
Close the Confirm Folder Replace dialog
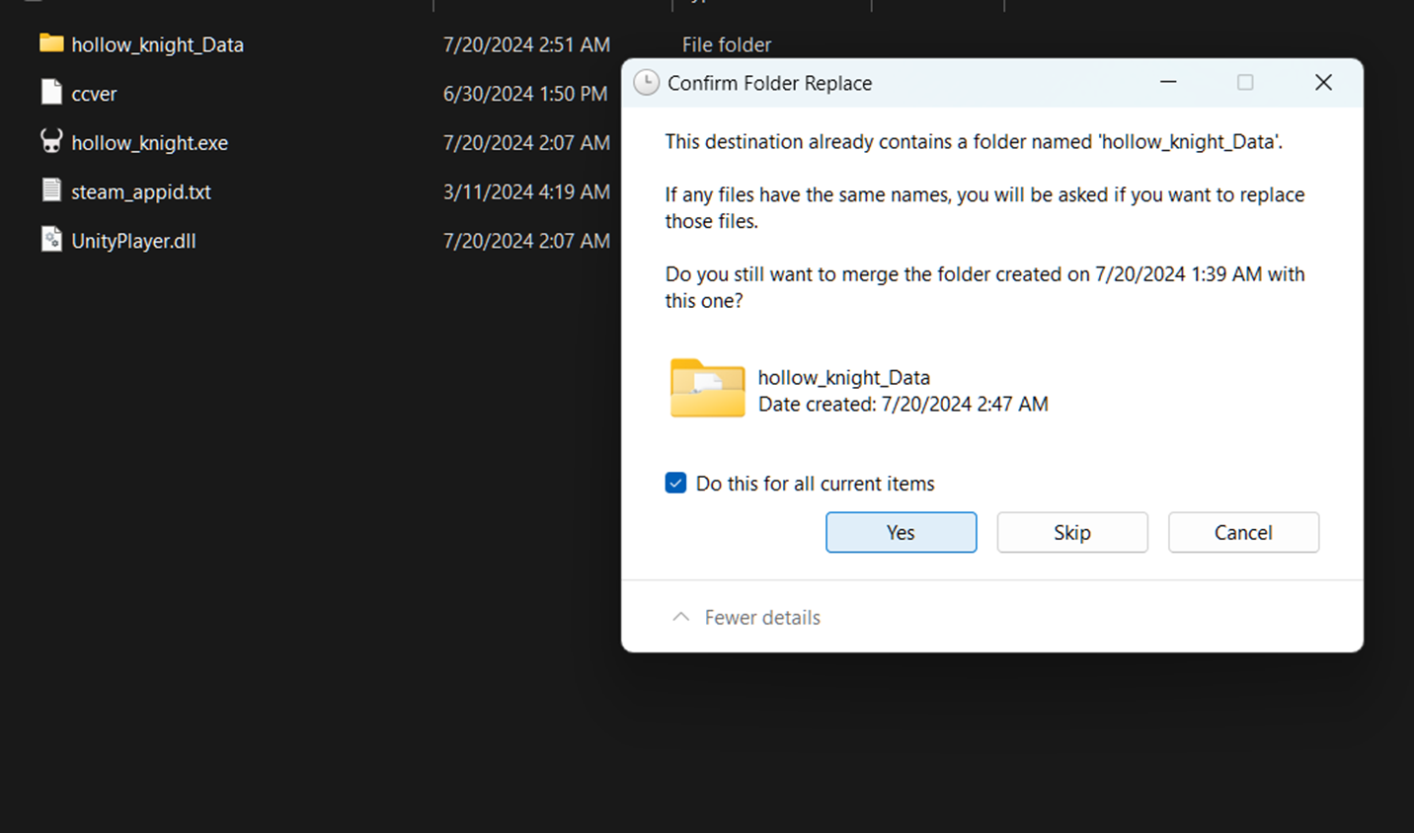(1323, 82)
